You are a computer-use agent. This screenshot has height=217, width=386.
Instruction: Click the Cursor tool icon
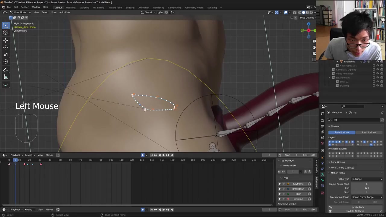pyautogui.click(x=5, y=33)
